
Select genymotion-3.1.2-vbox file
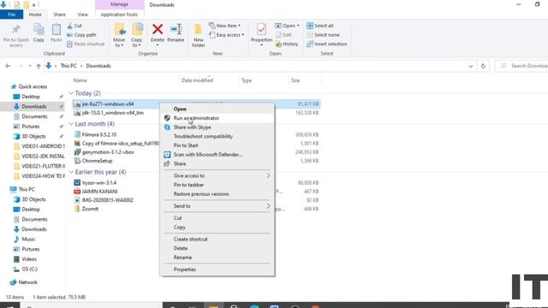pyautogui.click(x=108, y=152)
